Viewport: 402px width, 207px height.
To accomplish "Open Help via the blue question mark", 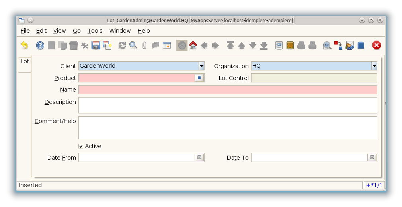I will point(40,45).
